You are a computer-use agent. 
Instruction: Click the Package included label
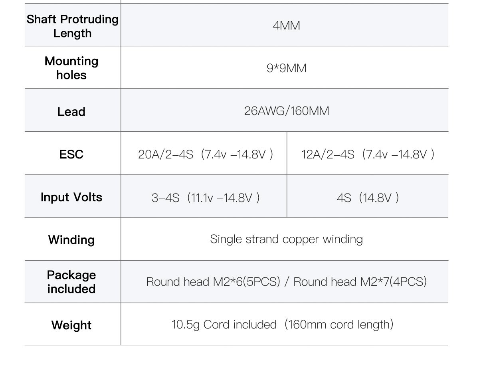pos(71,282)
